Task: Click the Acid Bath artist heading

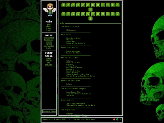Action: tap(66, 35)
